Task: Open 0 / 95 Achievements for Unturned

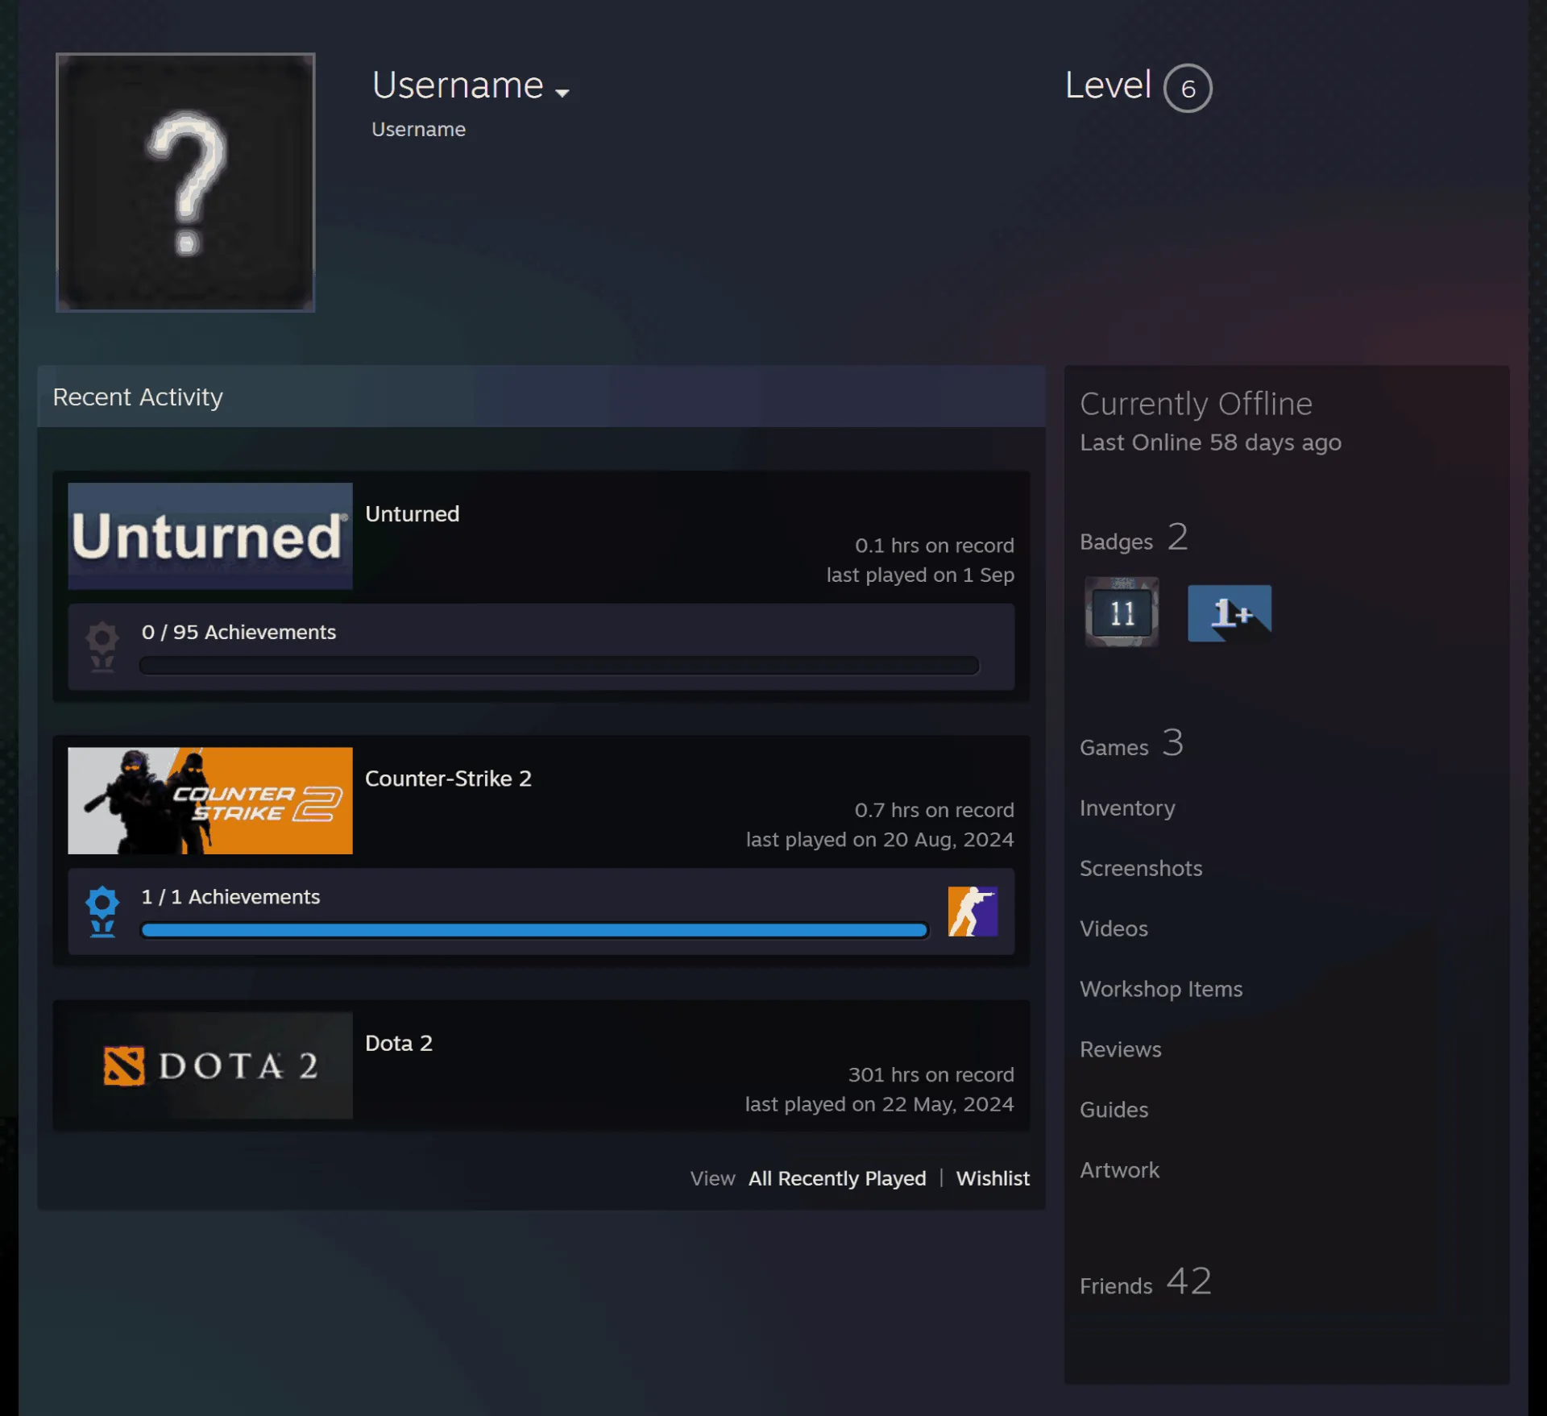Action: pyautogui.click(x=238, y=632)
